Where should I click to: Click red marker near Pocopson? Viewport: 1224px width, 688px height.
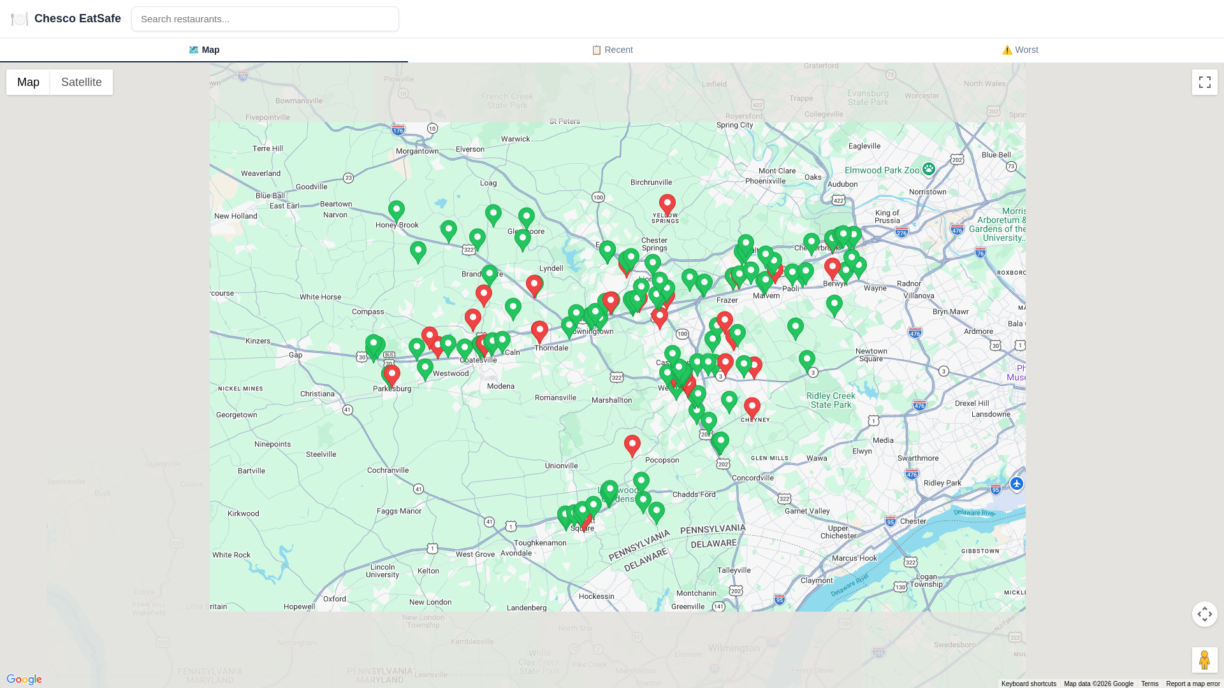click(632, 444)
